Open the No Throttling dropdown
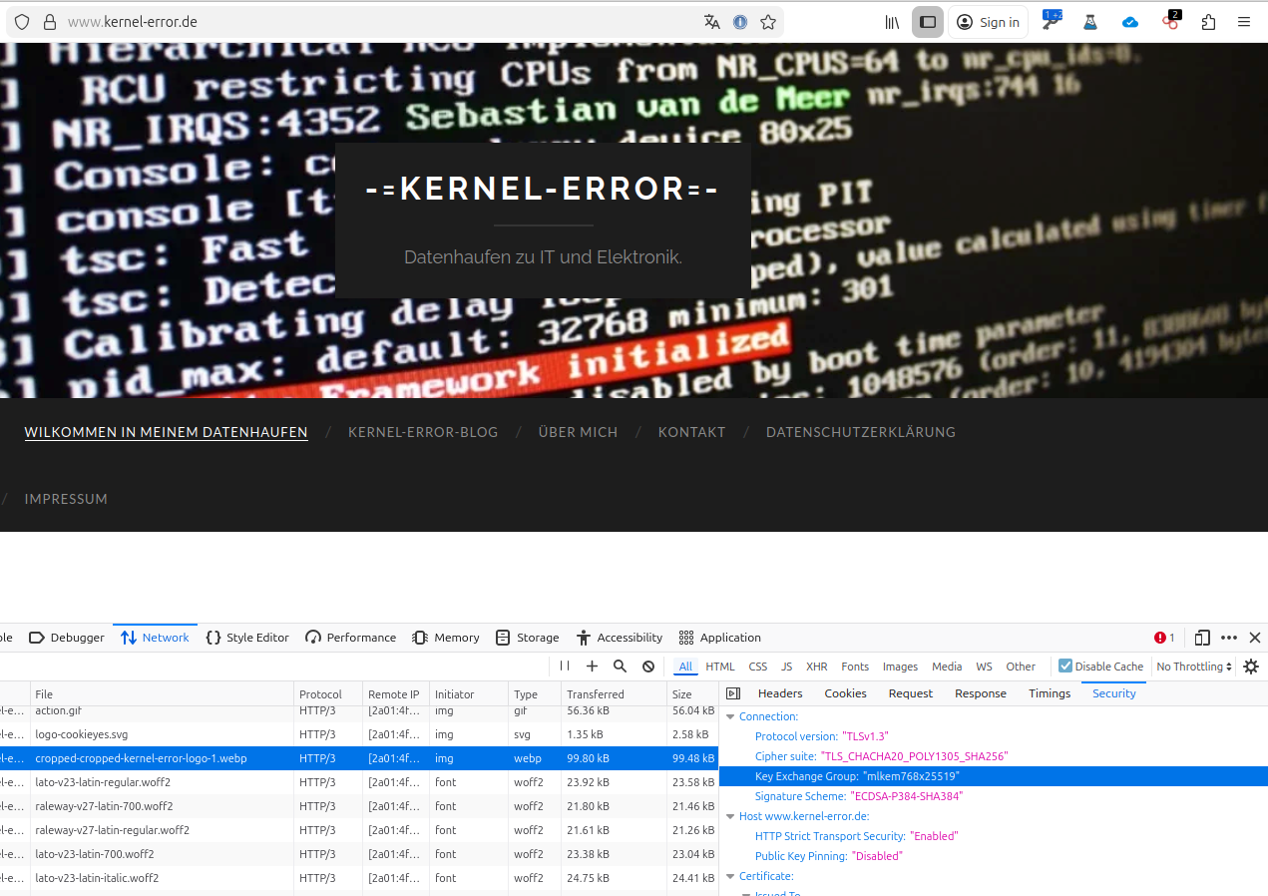The height and width of the screenshot is (896, 1268). coord(1194,667)
